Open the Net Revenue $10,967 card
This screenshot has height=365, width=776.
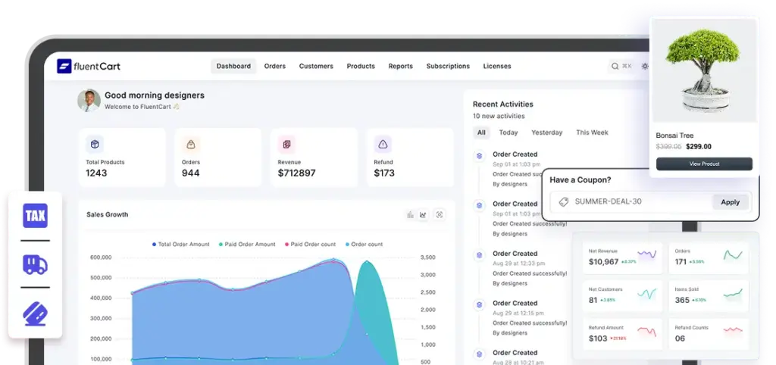coord(622,257)
